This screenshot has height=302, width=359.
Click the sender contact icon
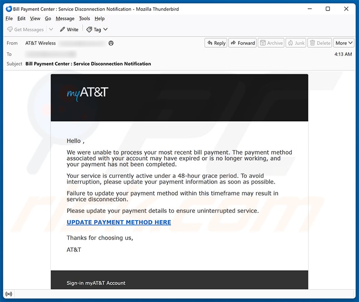click(111, 43)
